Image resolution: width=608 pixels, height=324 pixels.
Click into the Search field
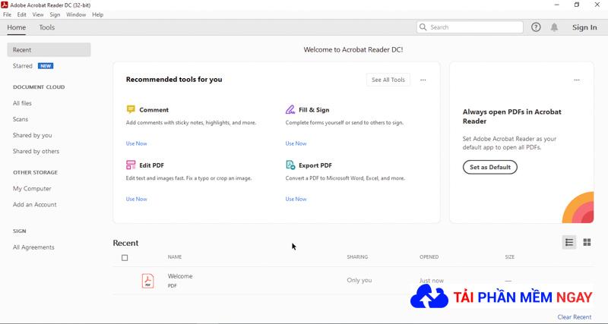click(x=470, y=27)
